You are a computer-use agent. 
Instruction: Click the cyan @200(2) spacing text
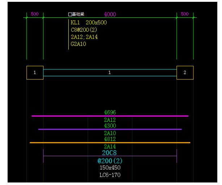point(110,161)
